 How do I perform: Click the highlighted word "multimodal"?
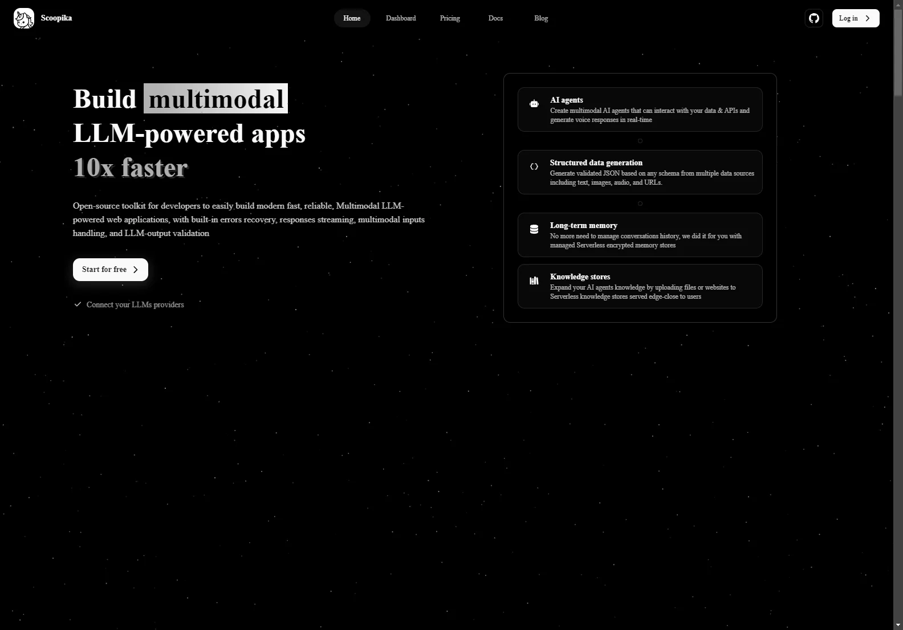[215, 99]
